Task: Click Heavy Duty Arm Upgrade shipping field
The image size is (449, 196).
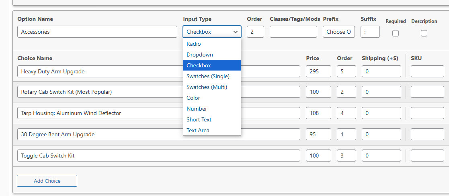Action: [381, 71]
